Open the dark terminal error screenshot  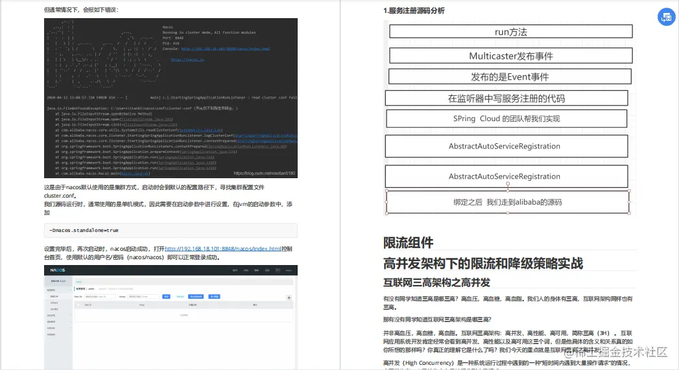click(171, 98)
